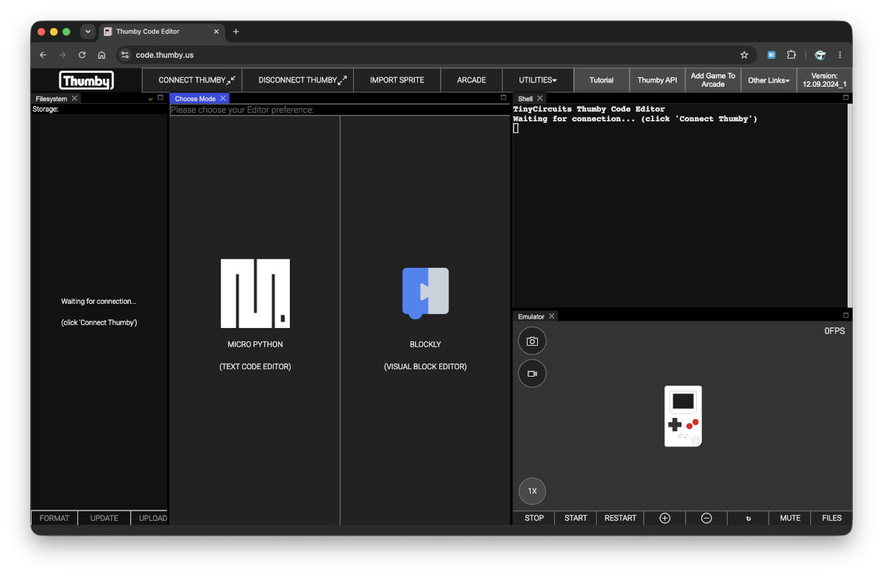This screenshot has width=883, height=576.
Task: Open the Utilities dropdown menu
Action: (x=538, y=80)
